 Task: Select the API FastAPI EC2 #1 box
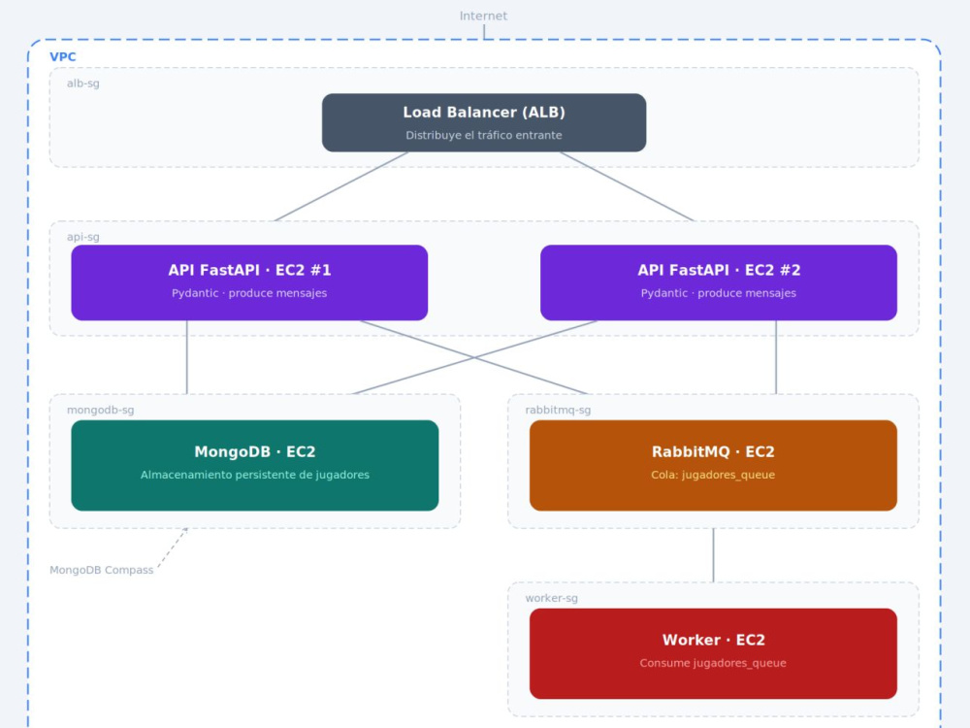click(249, 282)
